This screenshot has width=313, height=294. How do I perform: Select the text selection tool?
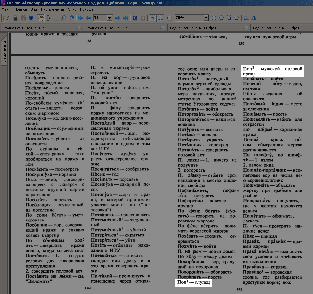[x=49, y=18]
